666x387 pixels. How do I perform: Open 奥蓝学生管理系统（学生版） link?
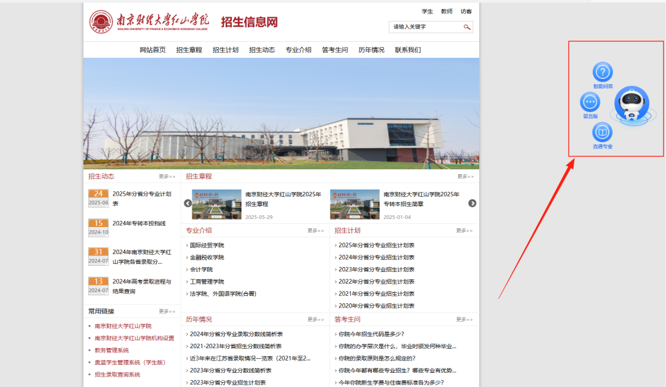[130, 362]
